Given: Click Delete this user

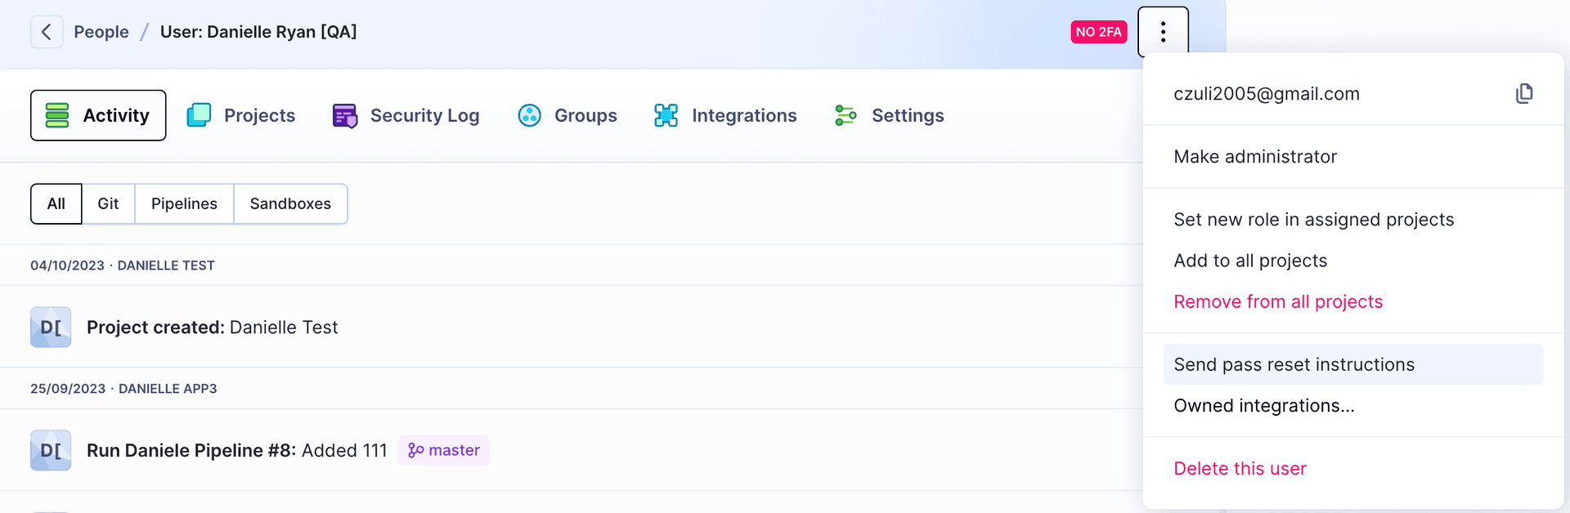Looking at the screenshot, I should click(1240, 469).
